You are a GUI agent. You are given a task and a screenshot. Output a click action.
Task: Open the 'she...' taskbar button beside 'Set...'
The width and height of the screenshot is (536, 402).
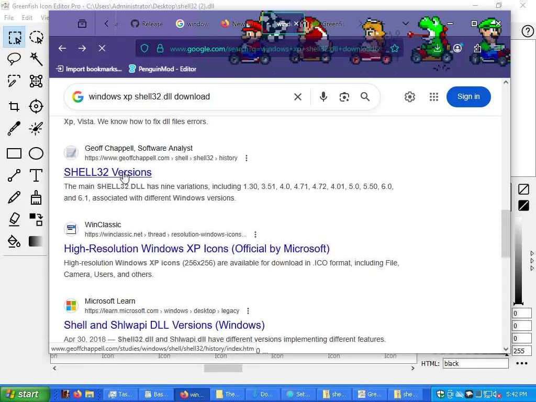pos(336,394)
